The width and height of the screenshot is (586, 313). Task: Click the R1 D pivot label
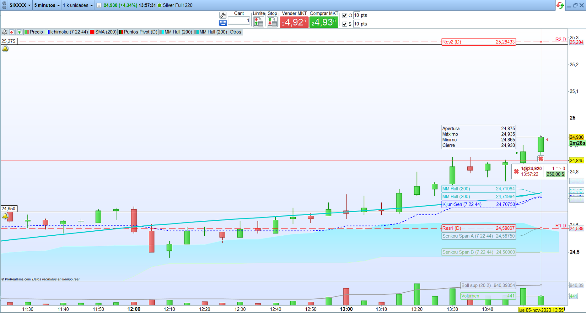561,226
